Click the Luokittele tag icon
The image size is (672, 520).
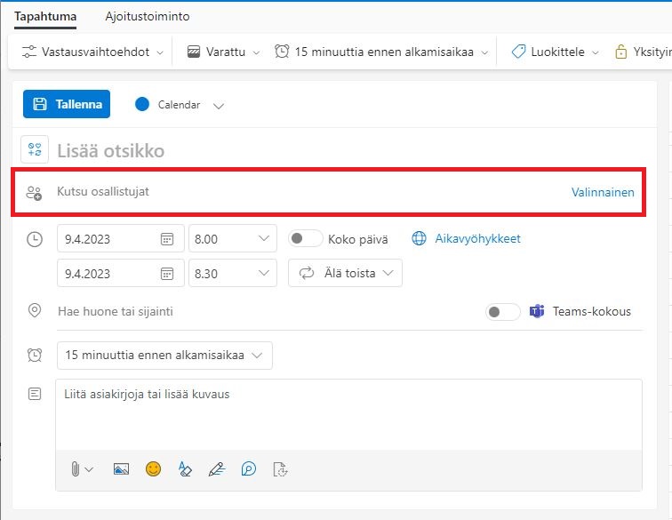518,52
